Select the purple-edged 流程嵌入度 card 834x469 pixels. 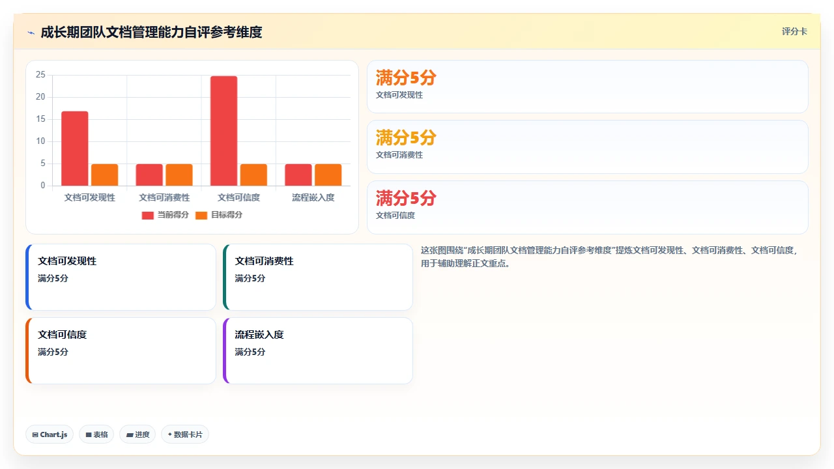click(318, 351)
